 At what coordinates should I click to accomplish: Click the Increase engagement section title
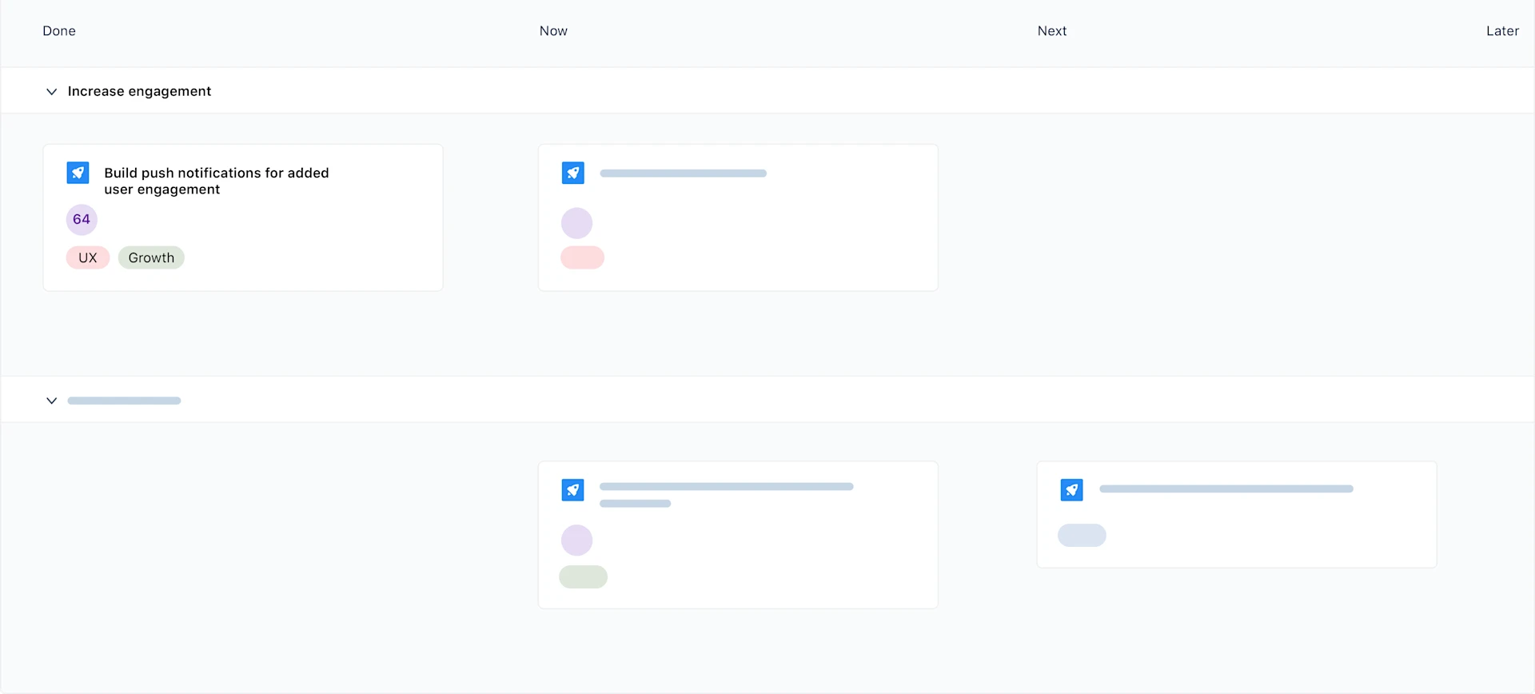(139, 92)
